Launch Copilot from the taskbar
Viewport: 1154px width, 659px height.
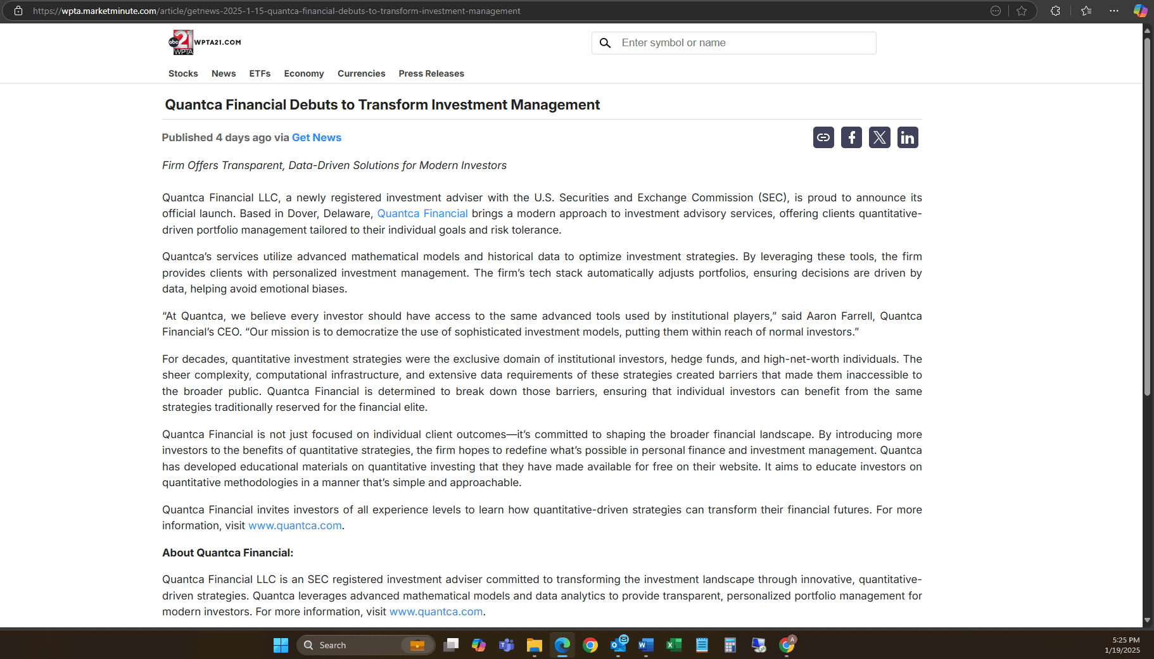click(x=479, y=645)
